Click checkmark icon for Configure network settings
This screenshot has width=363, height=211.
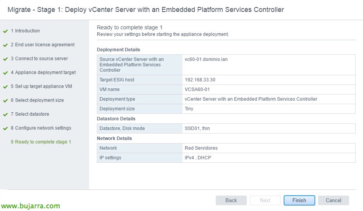[x=5, y=128]
